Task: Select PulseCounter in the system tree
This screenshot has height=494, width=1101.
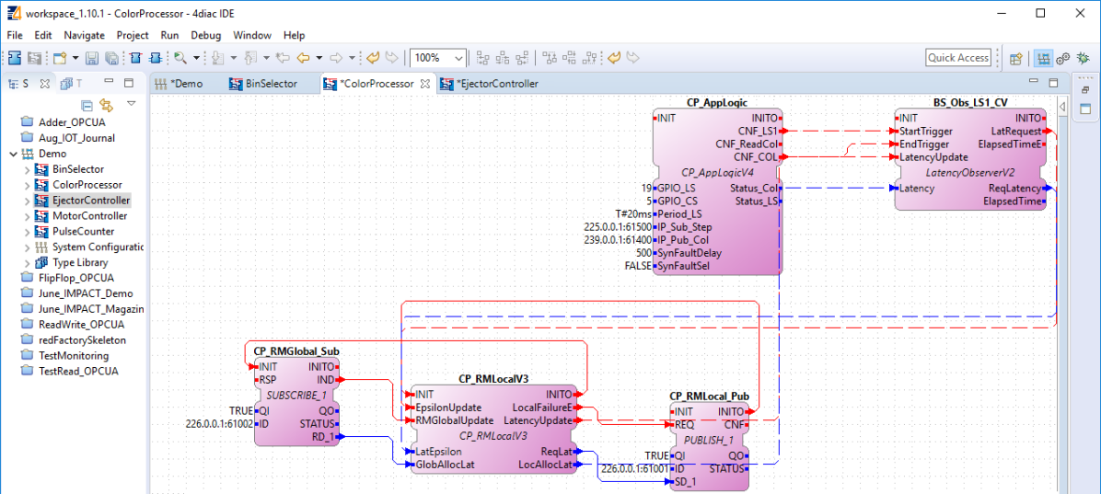Action: [x=83, y=232]
